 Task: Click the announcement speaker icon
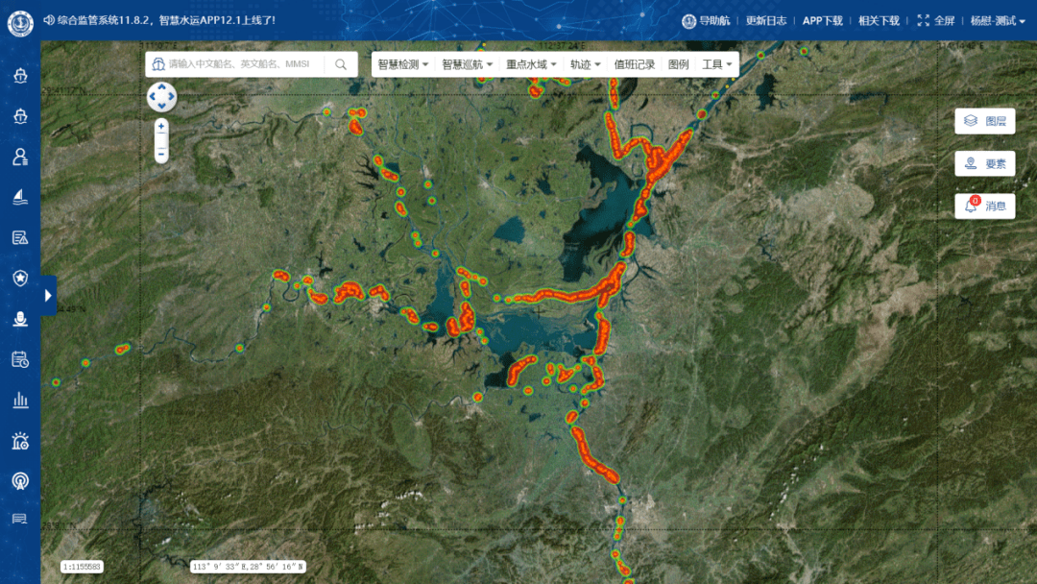pyautogui.click(x=49, y=20)
